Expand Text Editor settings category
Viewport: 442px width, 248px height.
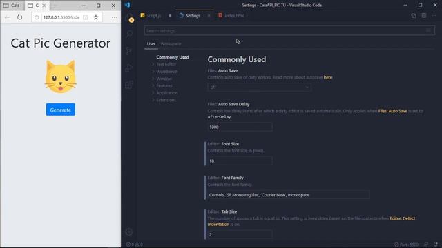[166, 64]
